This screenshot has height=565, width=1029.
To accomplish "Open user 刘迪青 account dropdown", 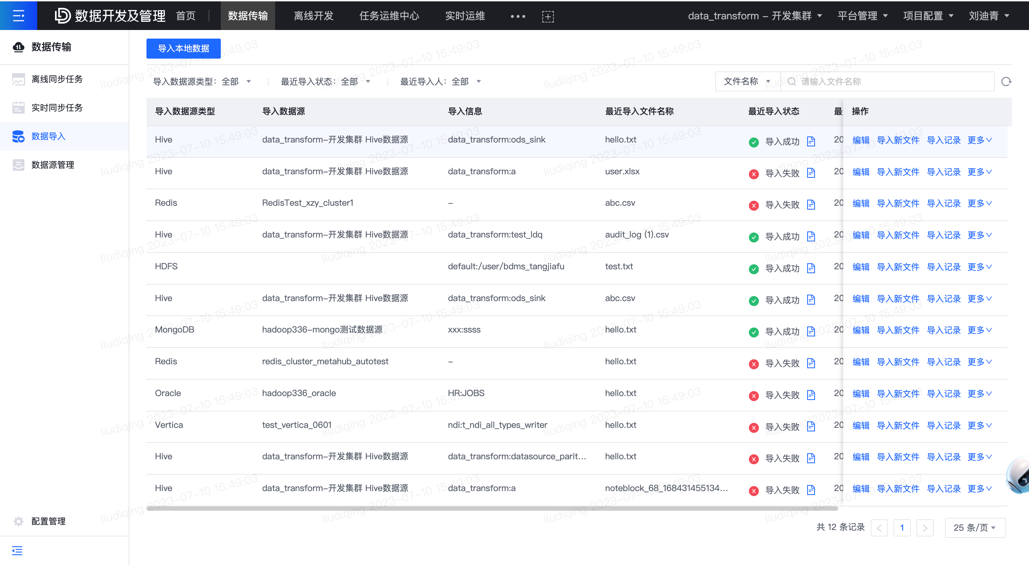I will (989, 16).
